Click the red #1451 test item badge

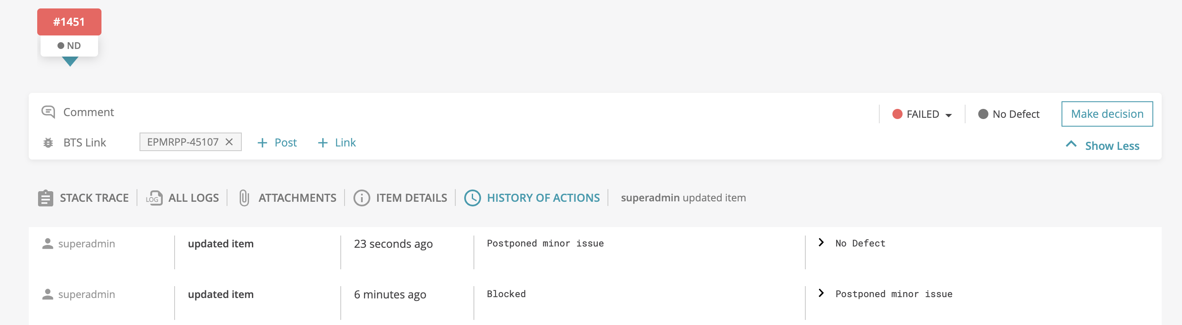click(x=69, y=21)
